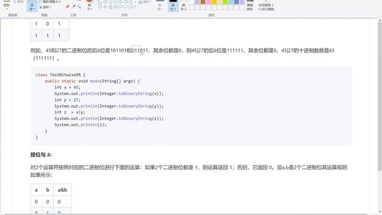Select the Magnifier zoom tool
Image resolution: width=382 pixels, height=215 pixels.
[x=79, y=7]
